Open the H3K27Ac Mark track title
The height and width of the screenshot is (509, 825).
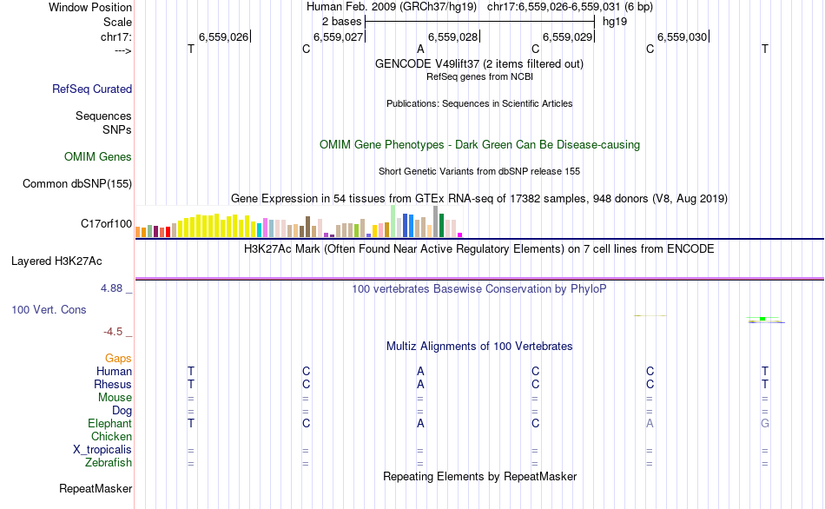pyautogui.click(x=479, y=249)
